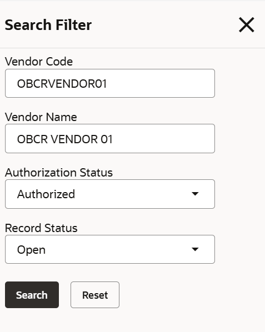Click the Authorization Status label
The width and height of the screenshot is (265, 332).
point(59,172)
